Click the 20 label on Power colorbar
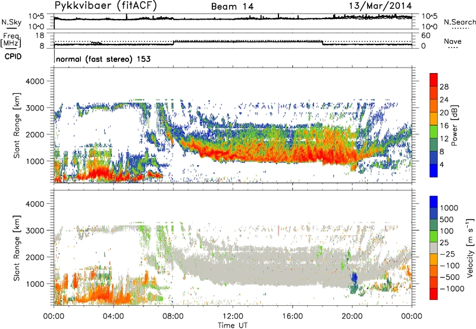This screenshot has width=476, height=329. click(444, 113)
